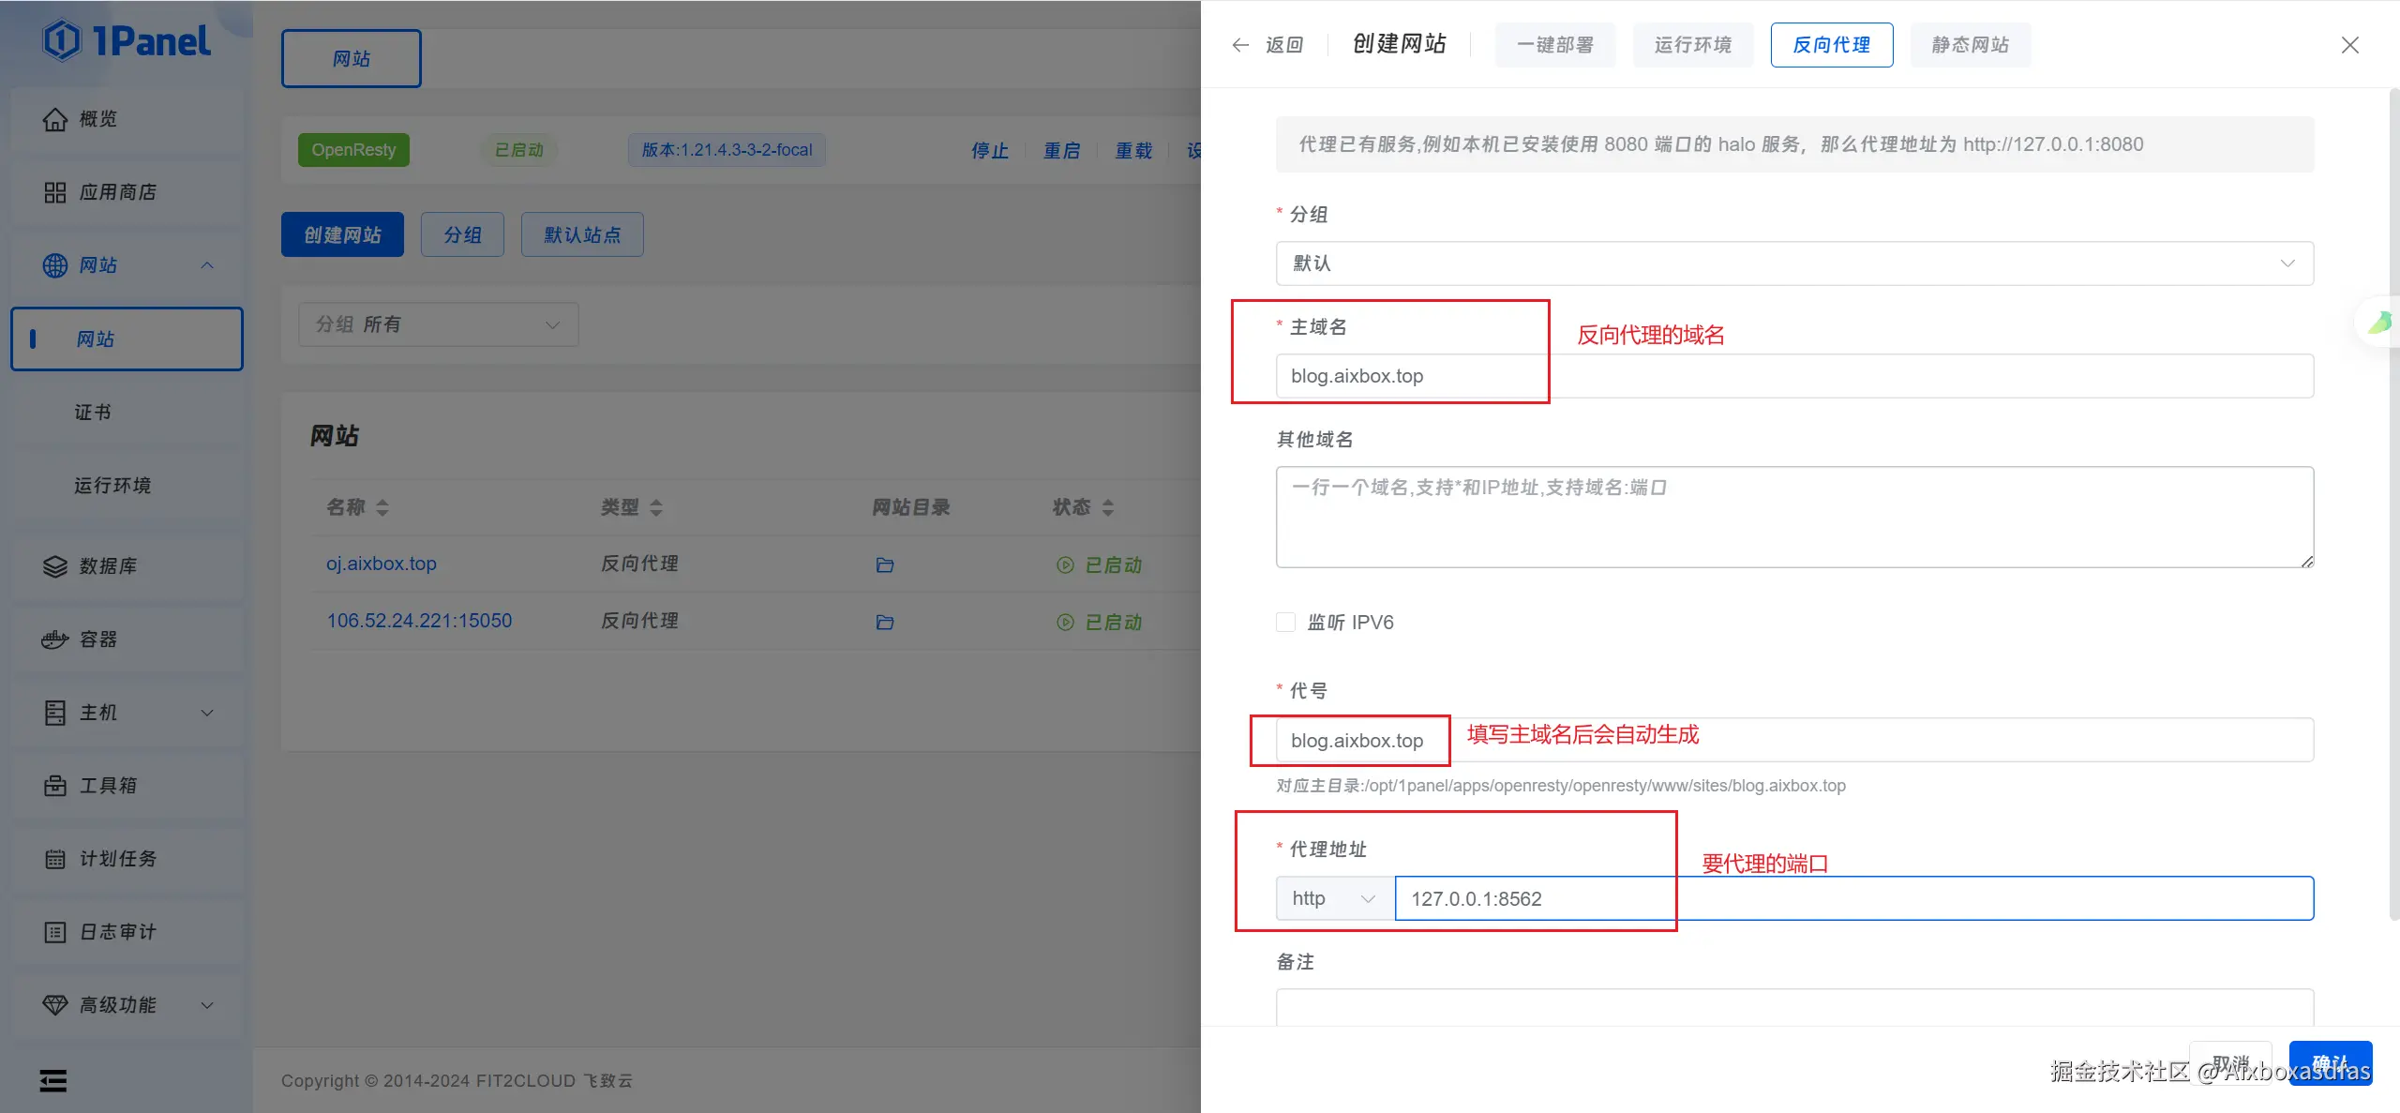Open 计划任务 calendar icon
2400x1113 pixels.
pyautogui.click(x=55, y=859)
